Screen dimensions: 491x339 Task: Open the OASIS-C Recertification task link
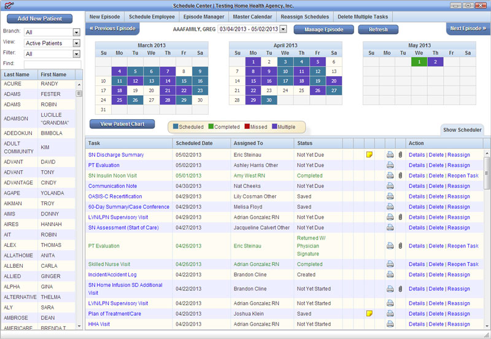(x=115, y=197)
